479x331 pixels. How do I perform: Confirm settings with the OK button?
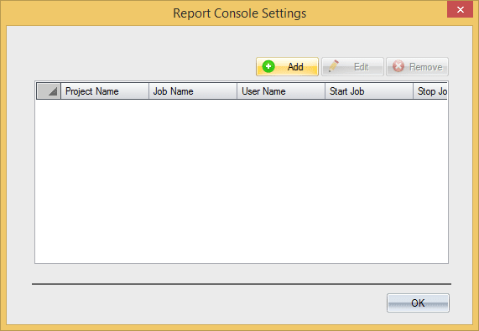coord(418,303)
